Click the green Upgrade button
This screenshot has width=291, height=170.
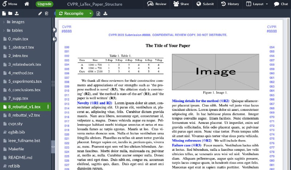point(44,4)
